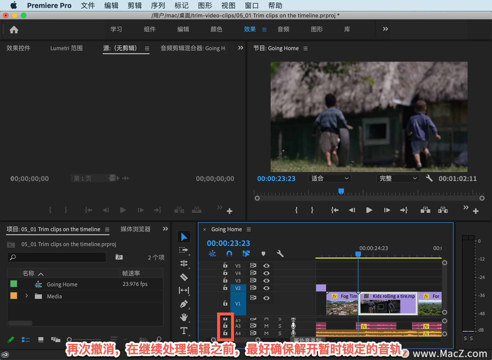The image size is (492, 360).
Task: Click the Home icon
Action: click(14, 30)
